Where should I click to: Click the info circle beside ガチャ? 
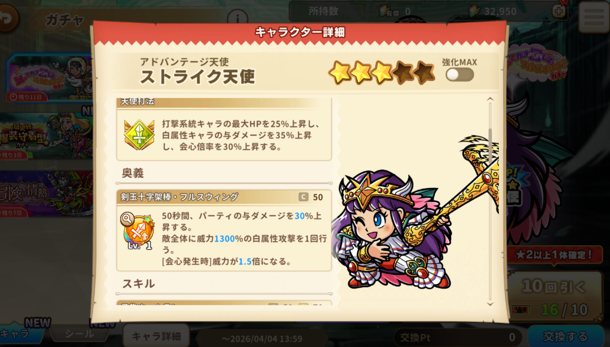tap(238, 19)
